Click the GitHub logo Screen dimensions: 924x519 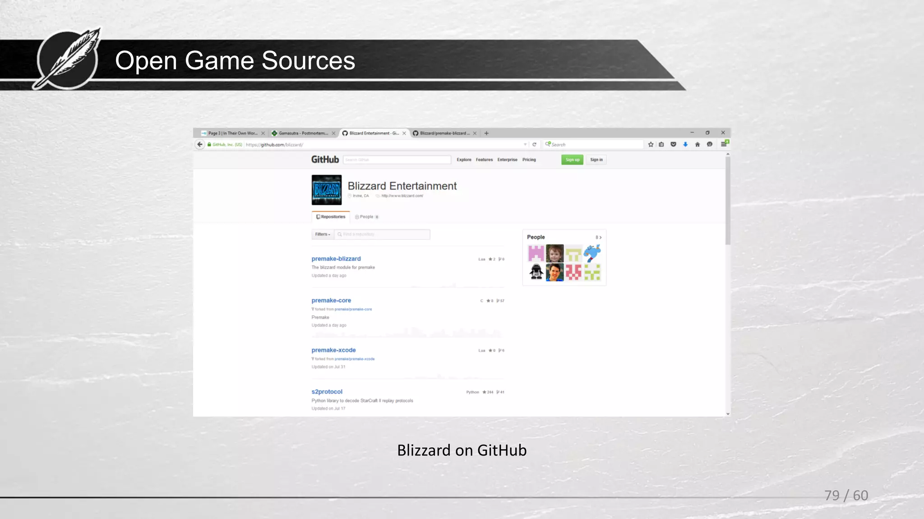pyautogui.click(x=325, y=159)
